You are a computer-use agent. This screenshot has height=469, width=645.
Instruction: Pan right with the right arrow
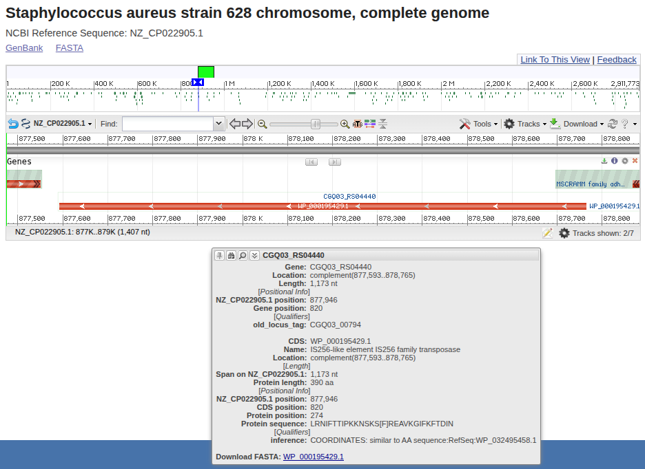(247, 124)
